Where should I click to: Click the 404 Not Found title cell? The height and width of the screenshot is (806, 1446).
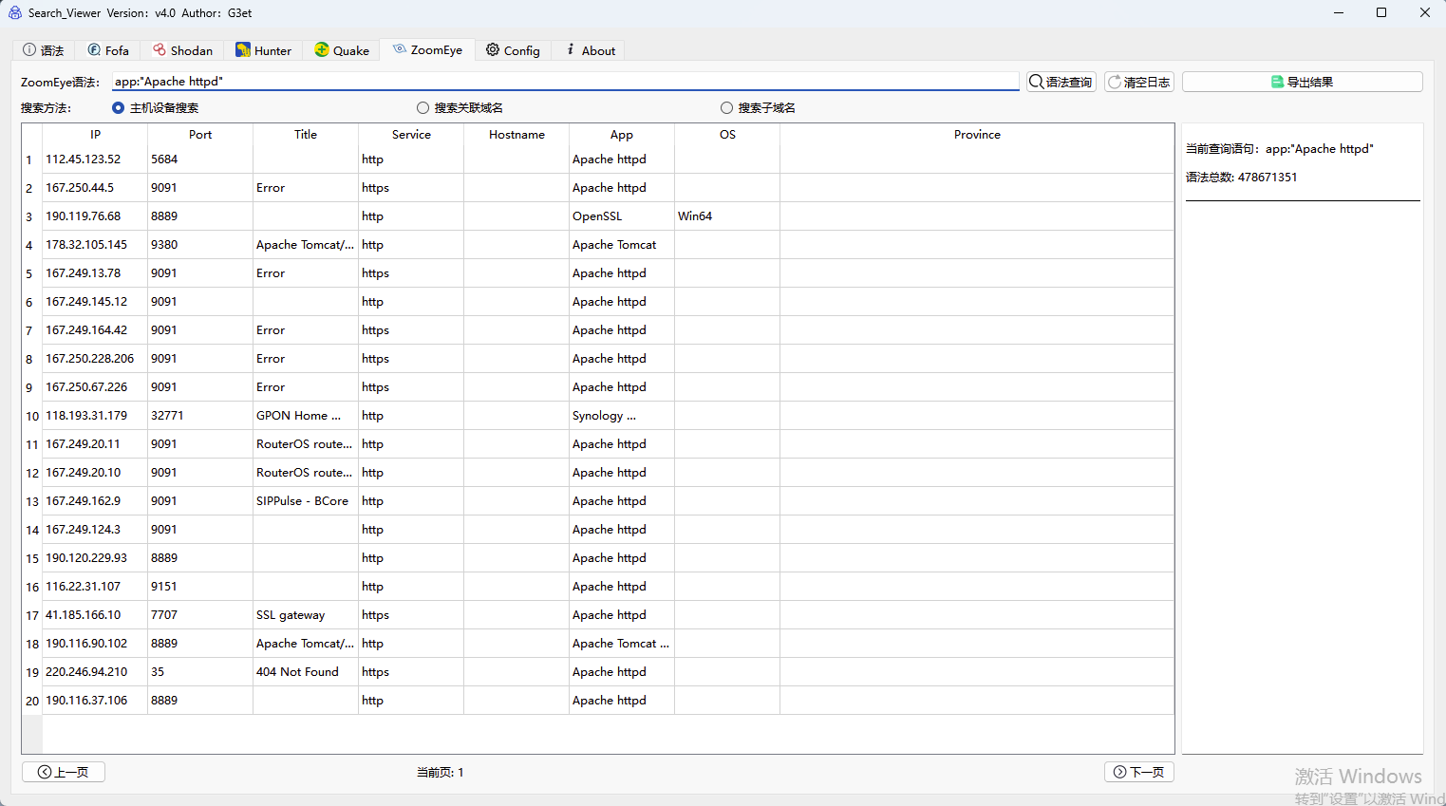coord(306,672)
